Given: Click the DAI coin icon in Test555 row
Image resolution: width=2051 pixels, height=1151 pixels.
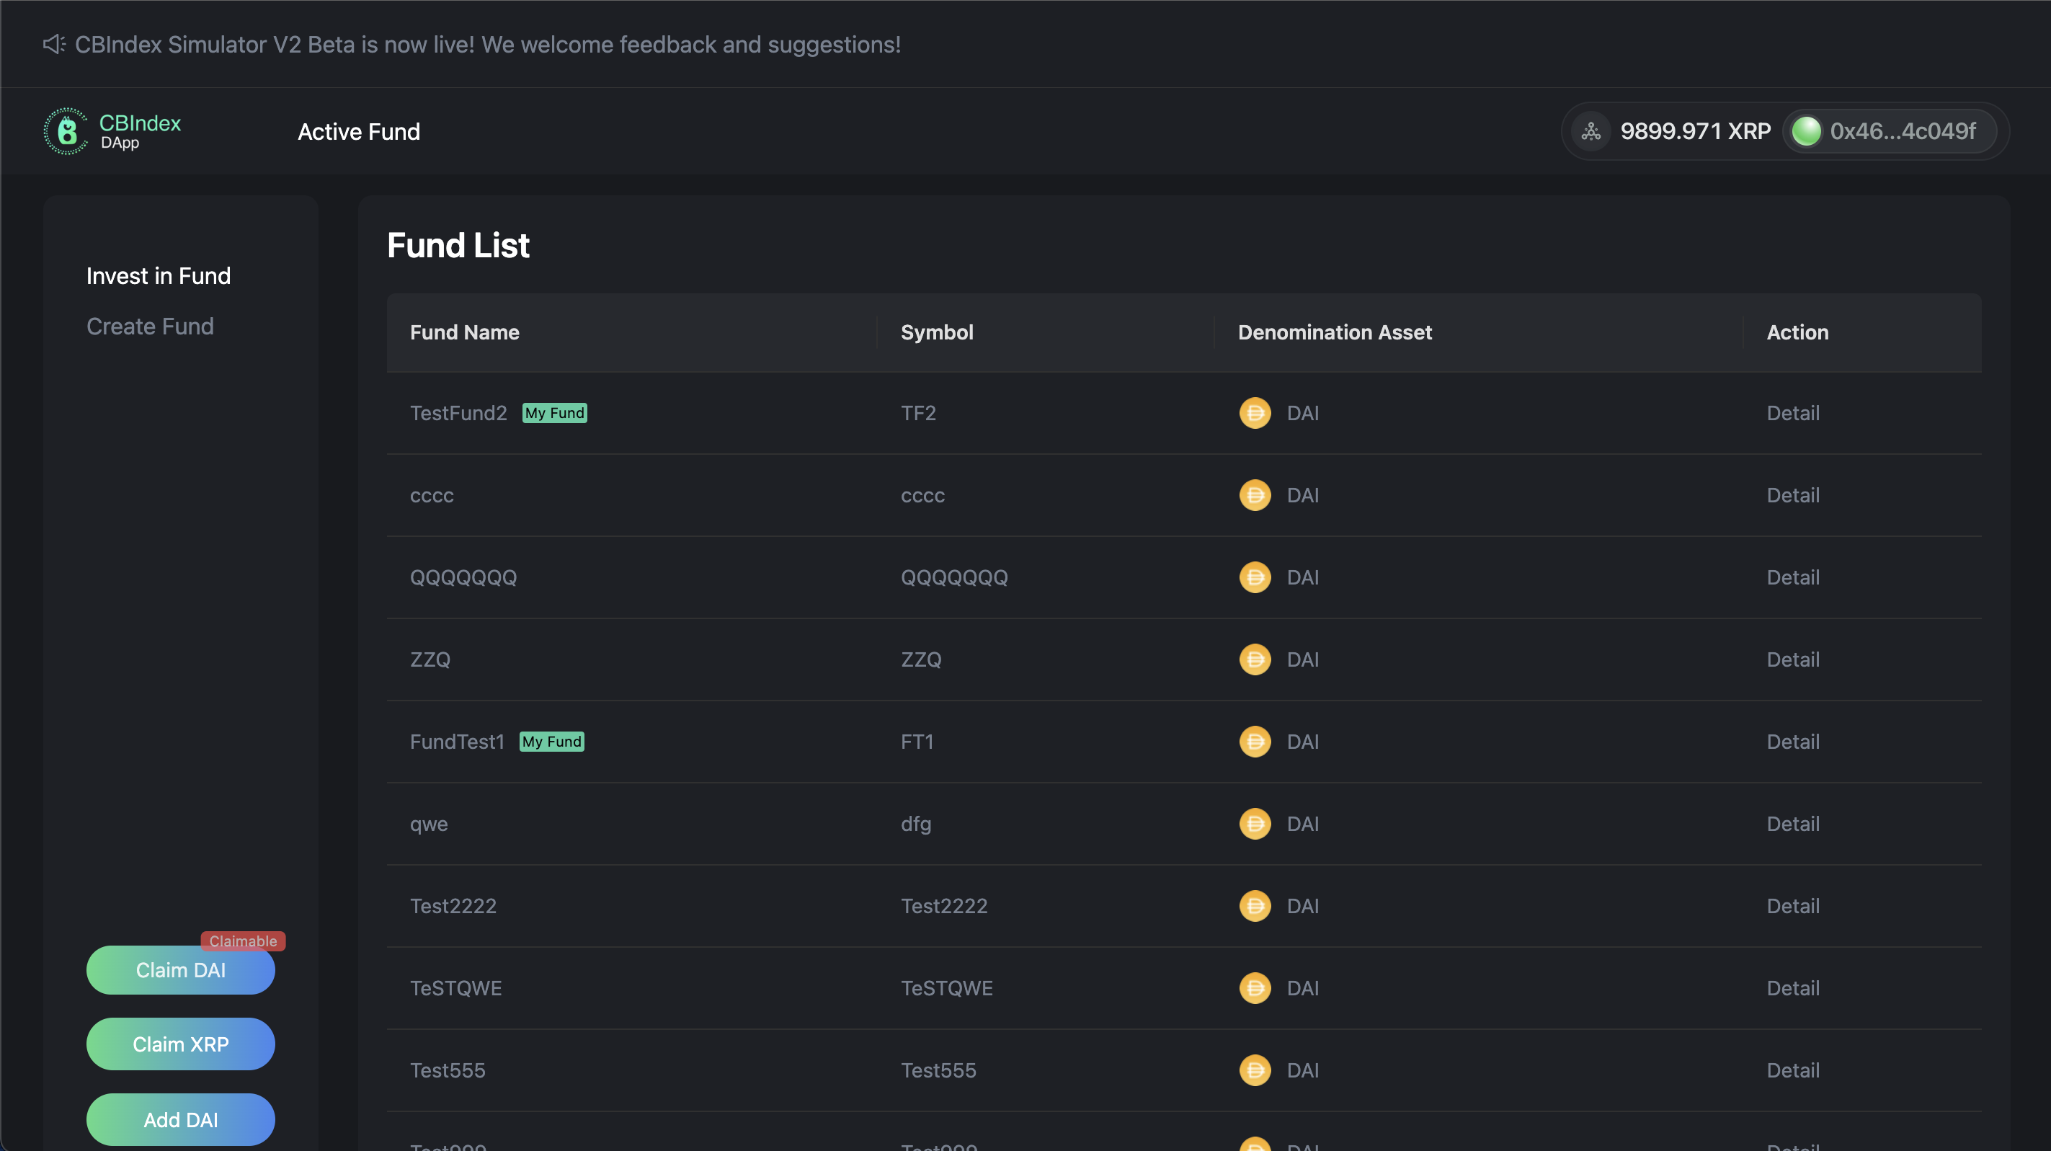Looking at the screenshot, I should click(1254, 1070).
